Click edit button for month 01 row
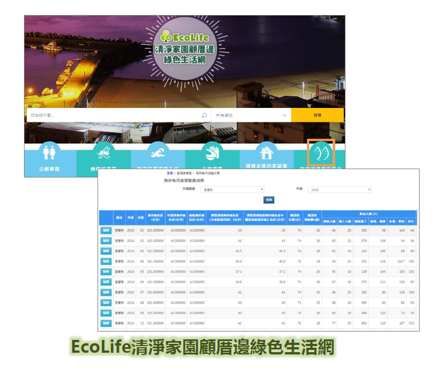 pyautogui.click(x=106, y=230)
